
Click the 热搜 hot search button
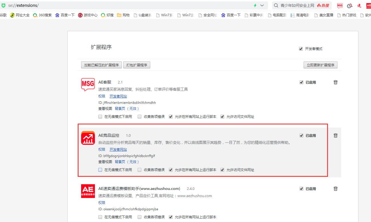click(x=323, y=5)
